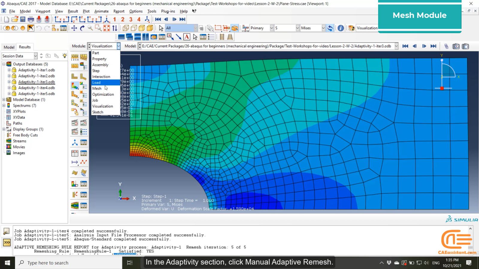
Task: Choose Property from the Module list
Action: 105,59
